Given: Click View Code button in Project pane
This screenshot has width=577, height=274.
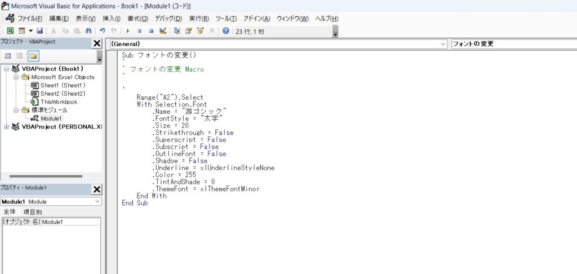Looking at the screenshot, I should [x=8, y=56].
